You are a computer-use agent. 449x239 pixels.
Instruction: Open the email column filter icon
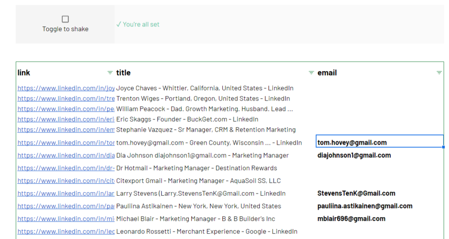[439, 73]
